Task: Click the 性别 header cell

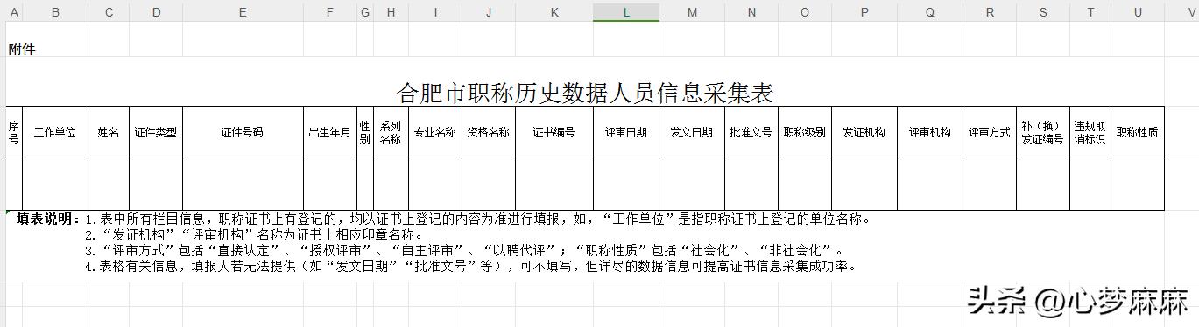Action: tap(365, 132)
